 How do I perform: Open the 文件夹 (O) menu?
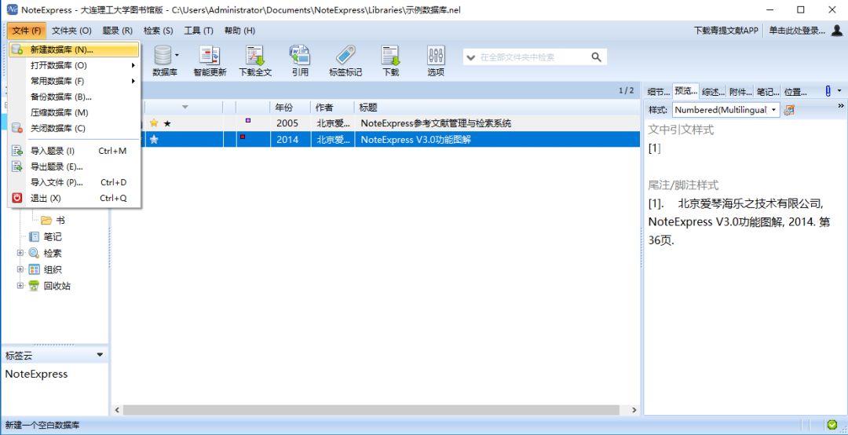click(72, 31)
